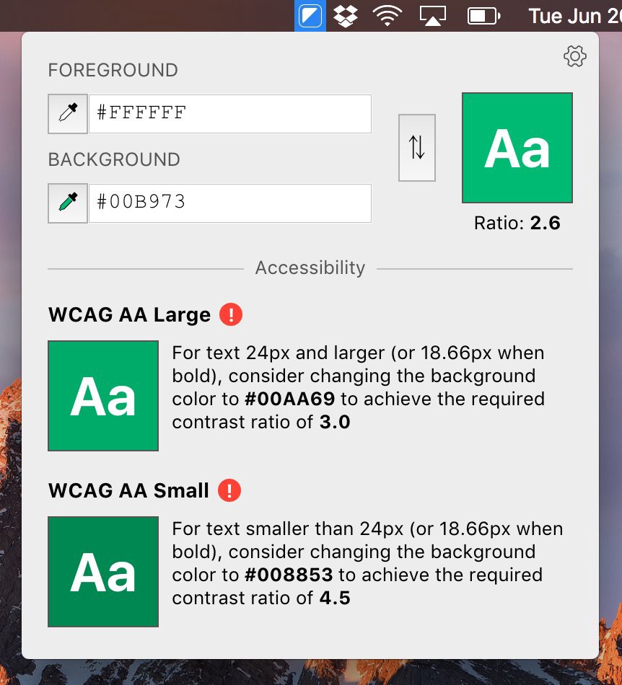
Task: Swap foreground and background colors
Action: [417, 148]
